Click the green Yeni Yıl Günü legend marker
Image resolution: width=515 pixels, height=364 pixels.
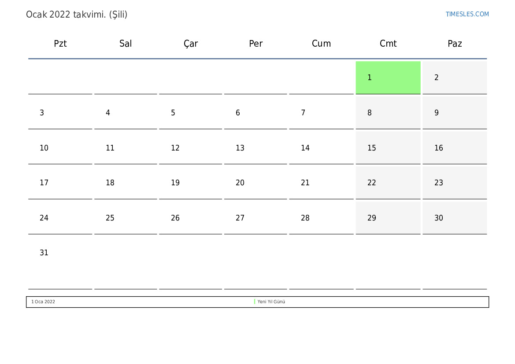pos(255,301)
